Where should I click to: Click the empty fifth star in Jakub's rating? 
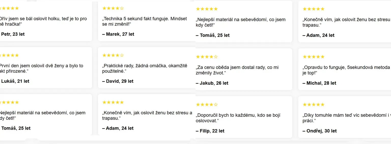(x=216, y=57)
